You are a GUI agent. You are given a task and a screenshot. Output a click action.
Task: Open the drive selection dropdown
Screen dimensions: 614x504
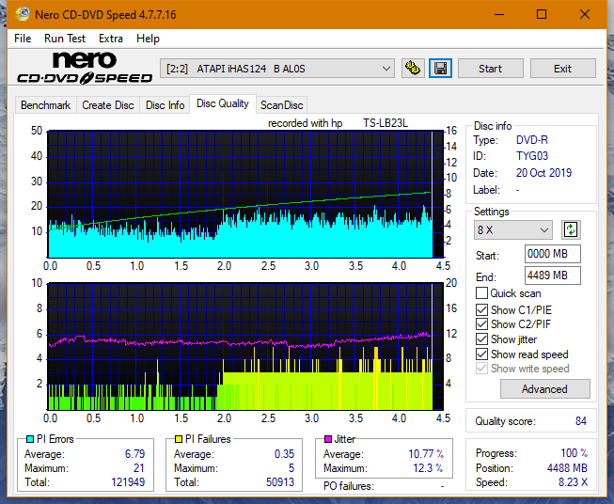276,69
